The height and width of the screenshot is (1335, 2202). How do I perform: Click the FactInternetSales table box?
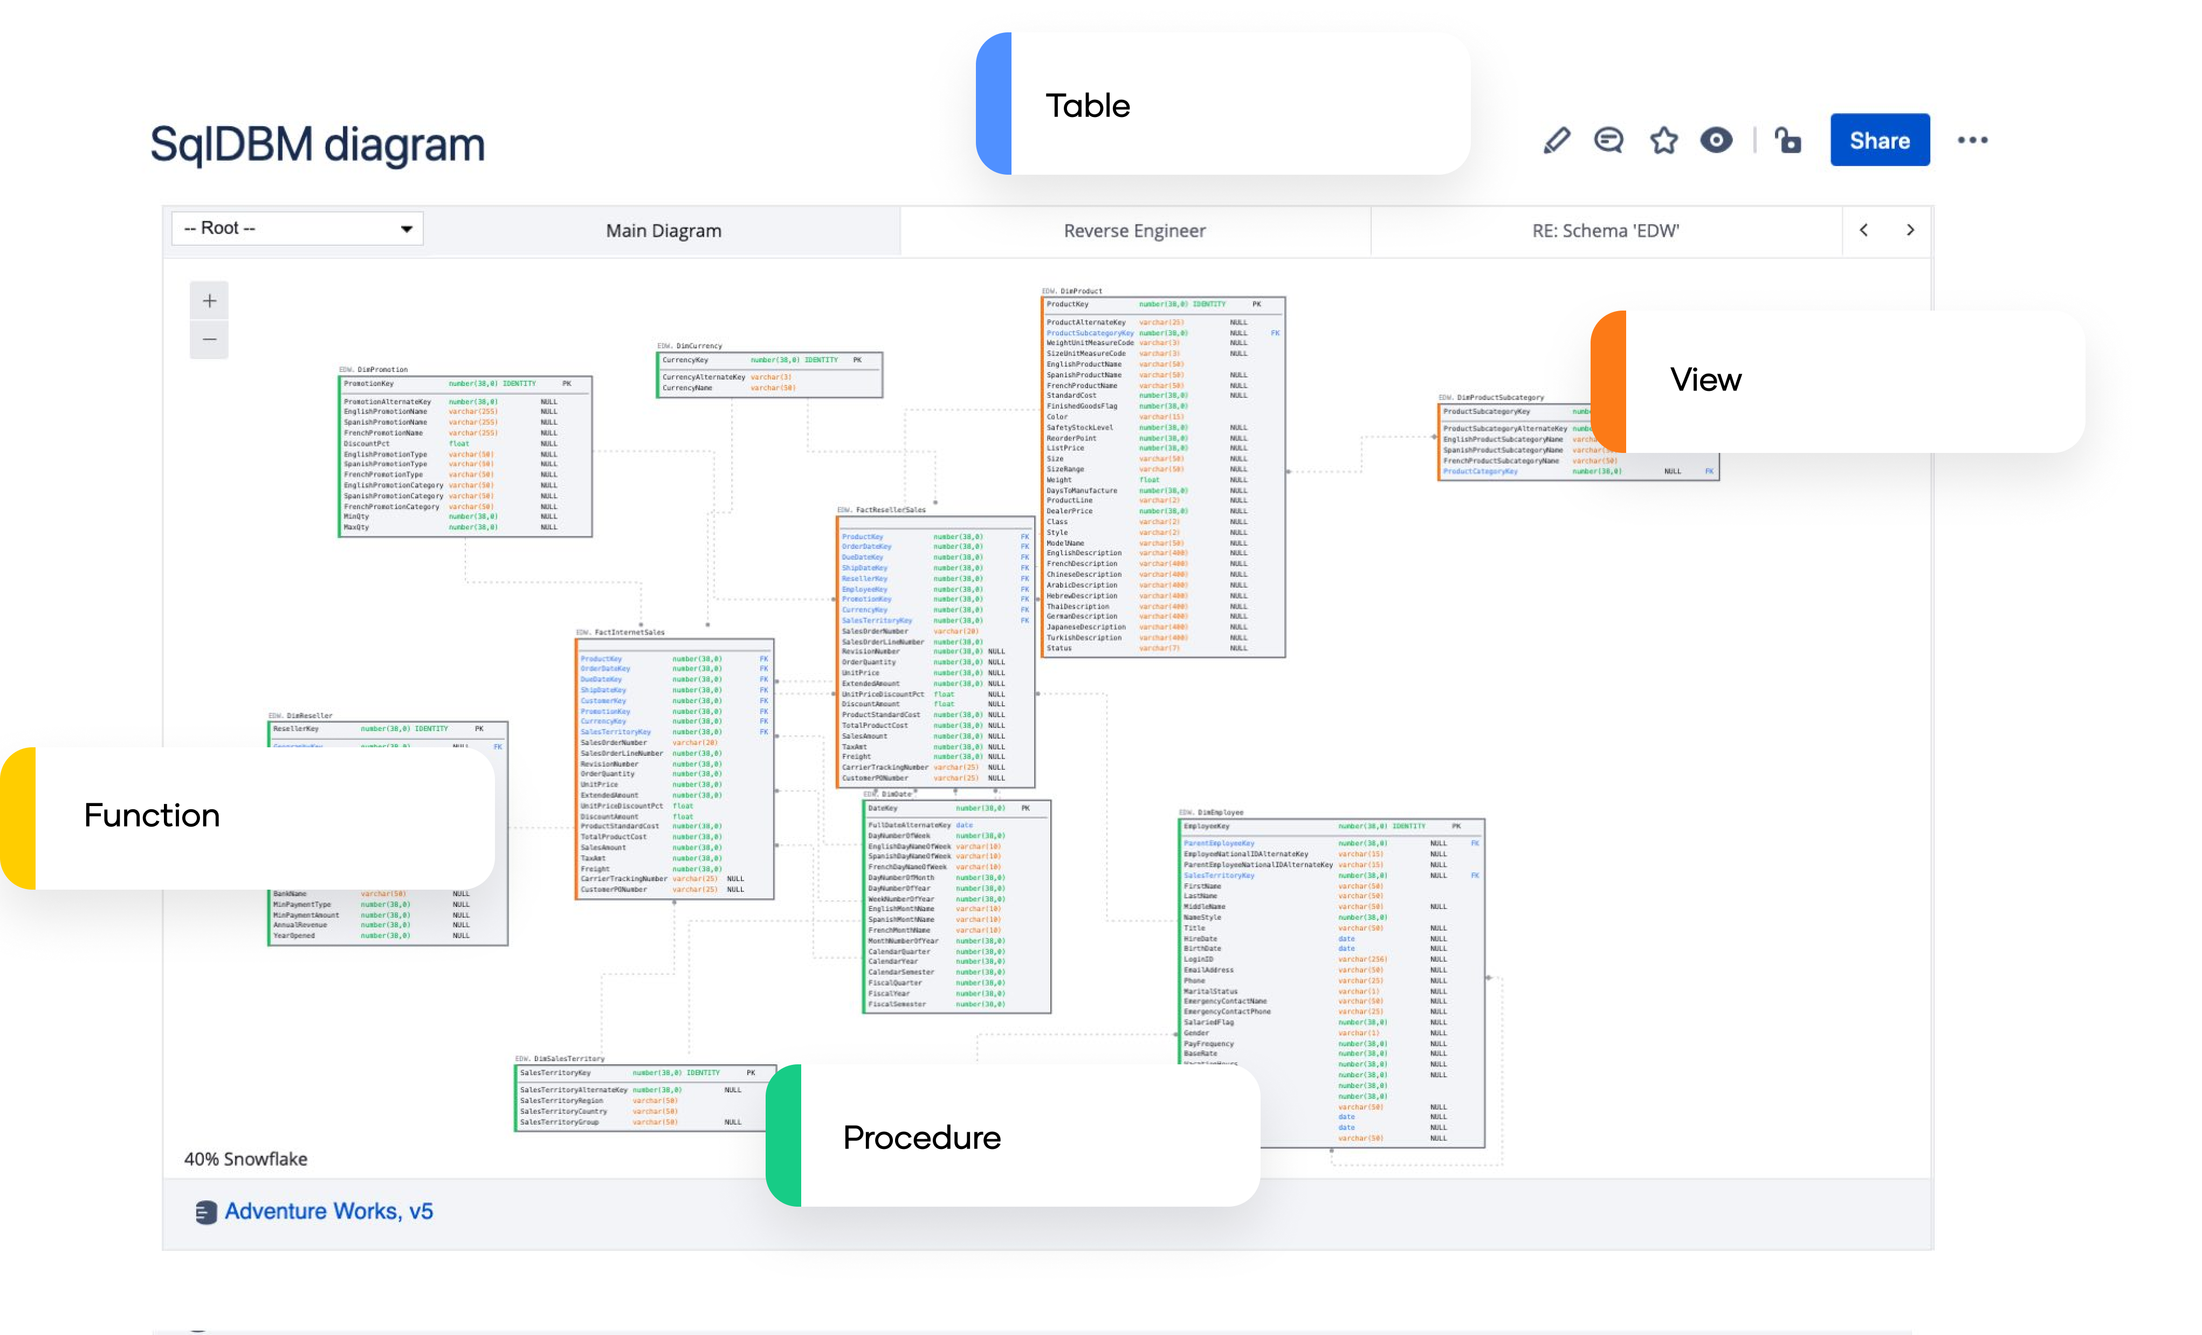pyautogui.click(x=674, y=769)
